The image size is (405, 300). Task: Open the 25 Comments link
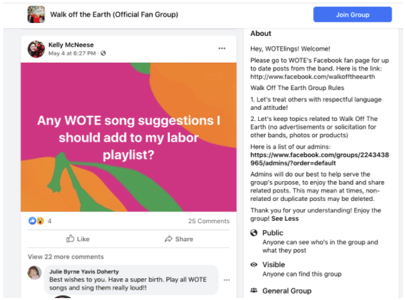[209, 221]
